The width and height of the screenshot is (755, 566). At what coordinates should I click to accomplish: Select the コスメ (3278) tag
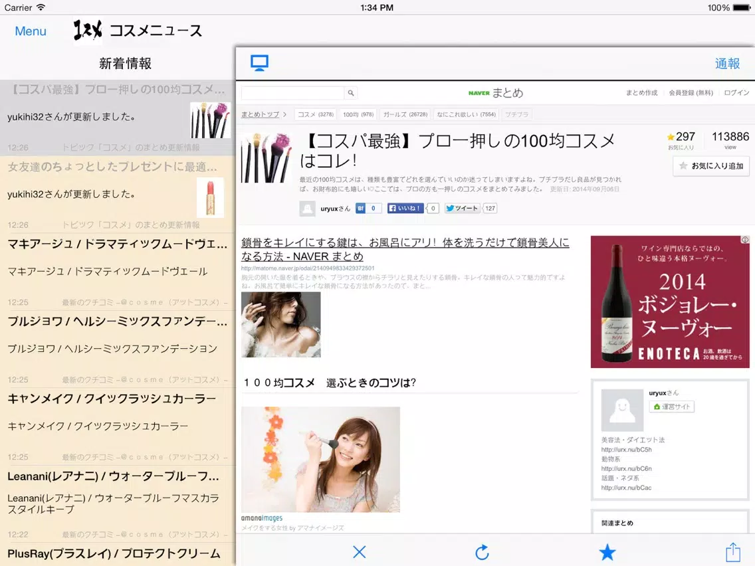pos(316,114)
